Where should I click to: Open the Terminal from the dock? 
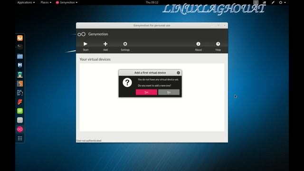tap(20, 47)
